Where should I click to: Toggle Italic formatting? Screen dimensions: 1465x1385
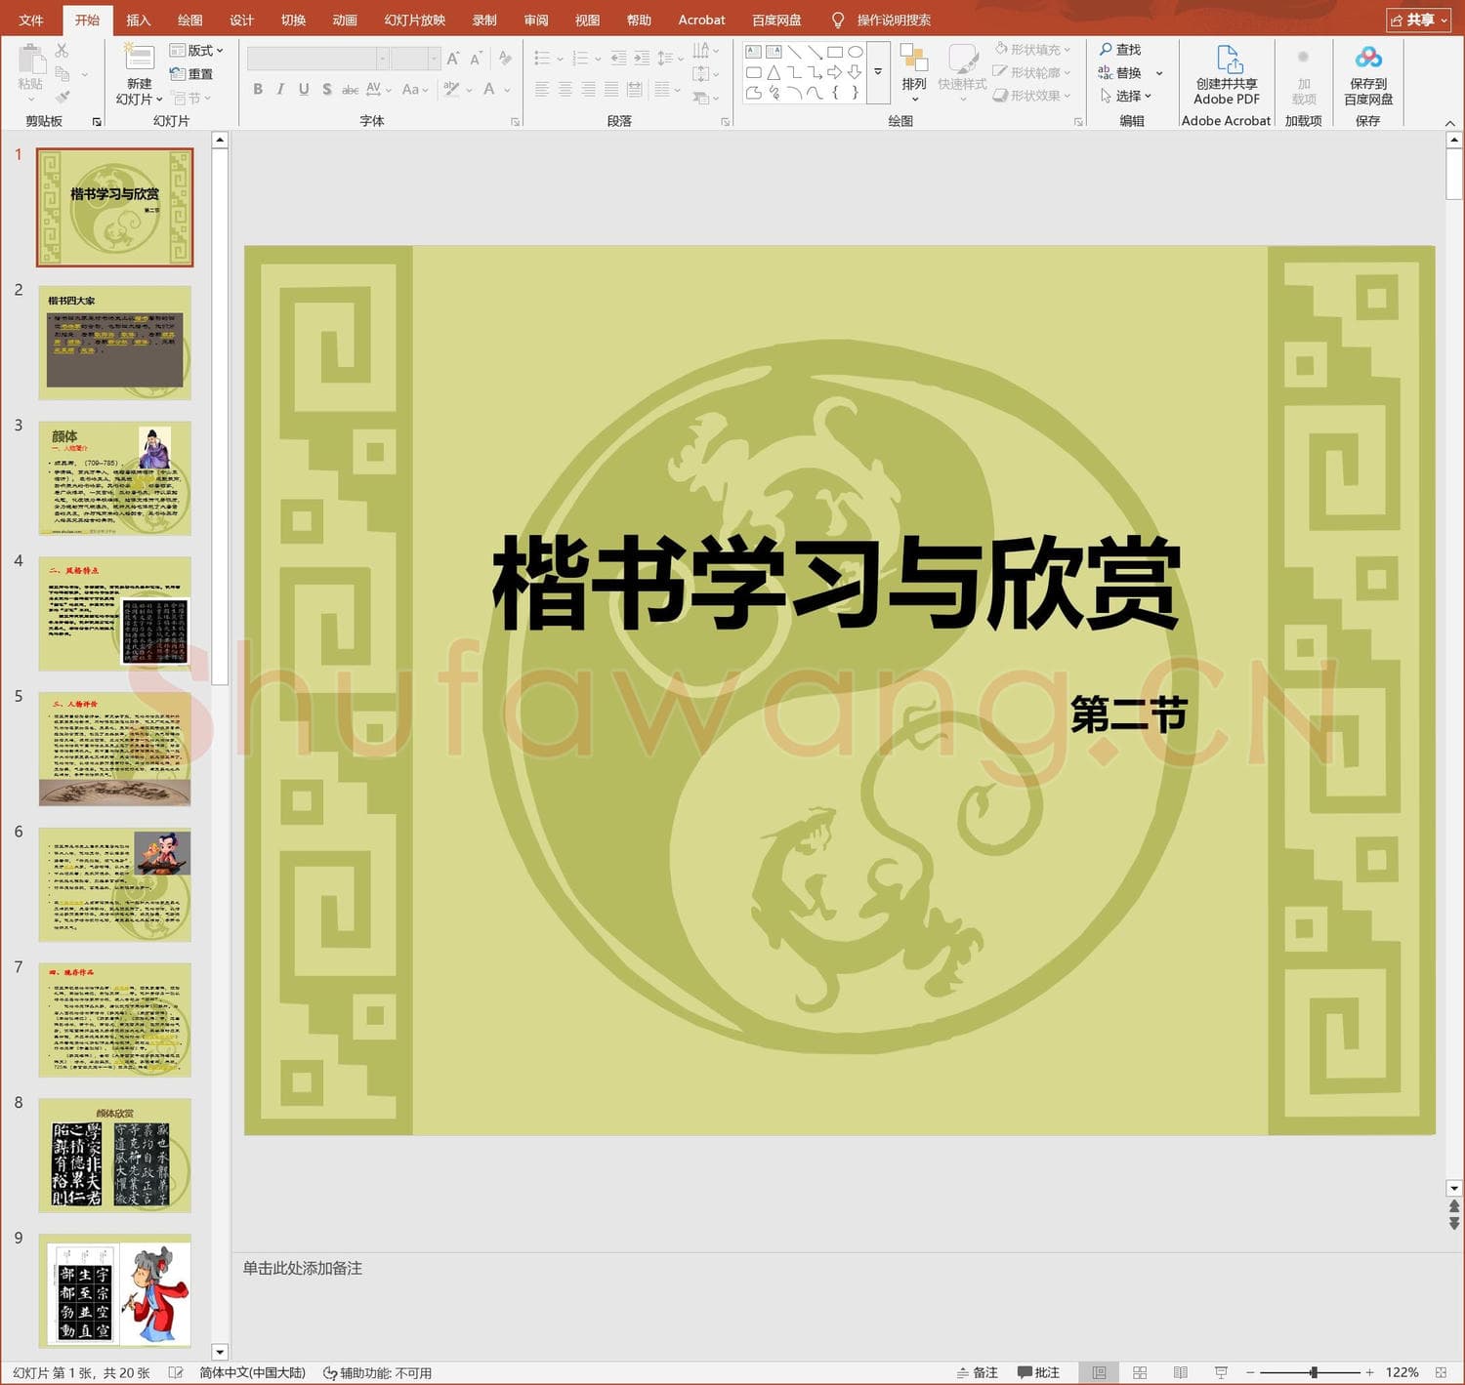[x=280, y=89]
